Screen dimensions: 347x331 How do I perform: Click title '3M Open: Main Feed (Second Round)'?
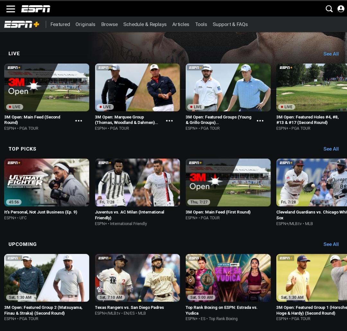coord(32,120)
